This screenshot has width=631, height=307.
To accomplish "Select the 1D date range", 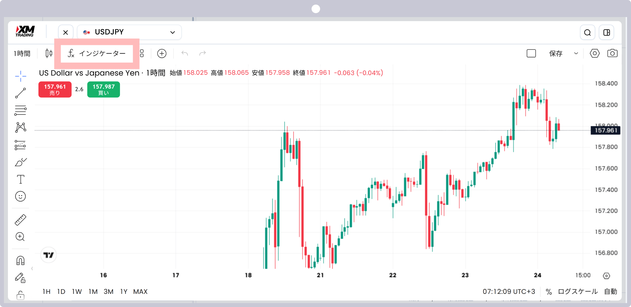I will click(61, 292).
